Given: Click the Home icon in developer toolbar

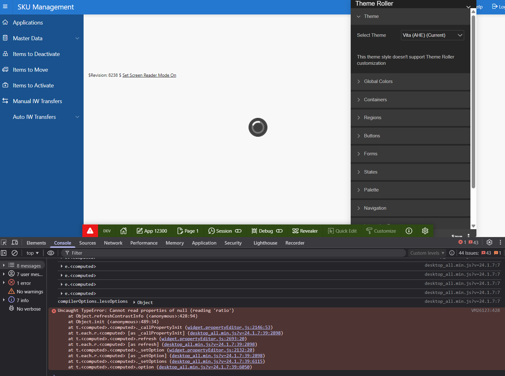Looking at the screenshot, I should click(124, 231).
